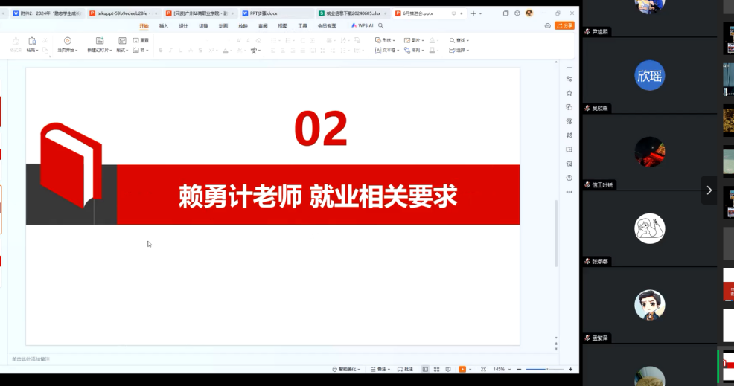
Task: Click the zoom out minus button
Action: pos(520,370)
